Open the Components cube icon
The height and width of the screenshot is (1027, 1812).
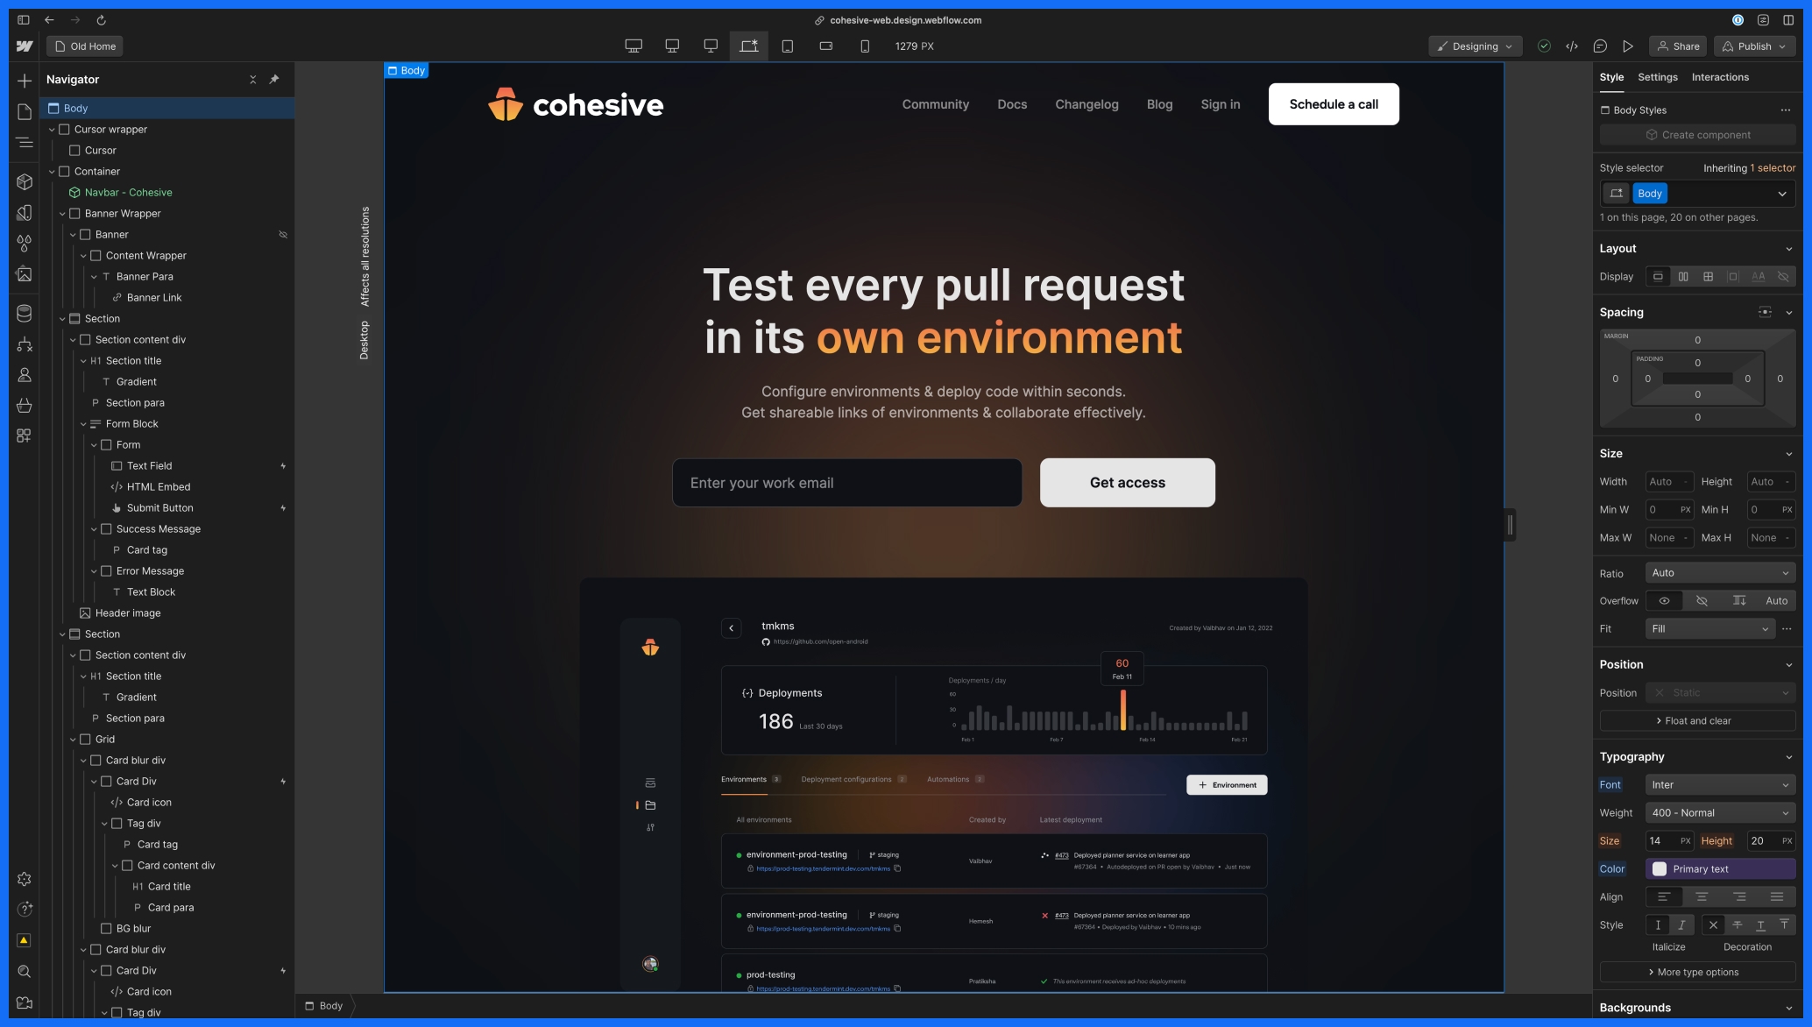click(25, 181)
